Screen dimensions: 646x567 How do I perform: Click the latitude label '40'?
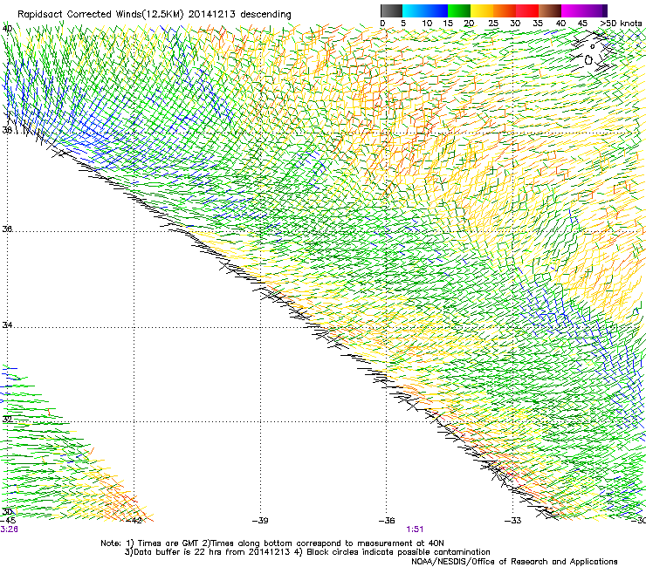(7, 29)
